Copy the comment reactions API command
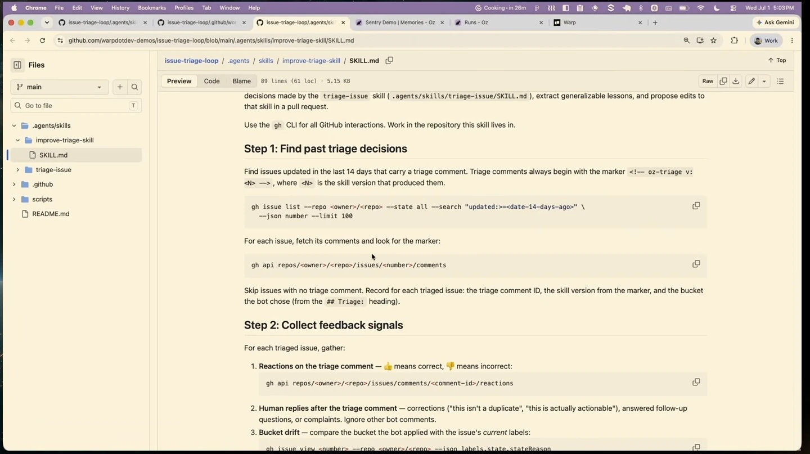The height and width of the screenshot is (454, 810). click(696, 382)
